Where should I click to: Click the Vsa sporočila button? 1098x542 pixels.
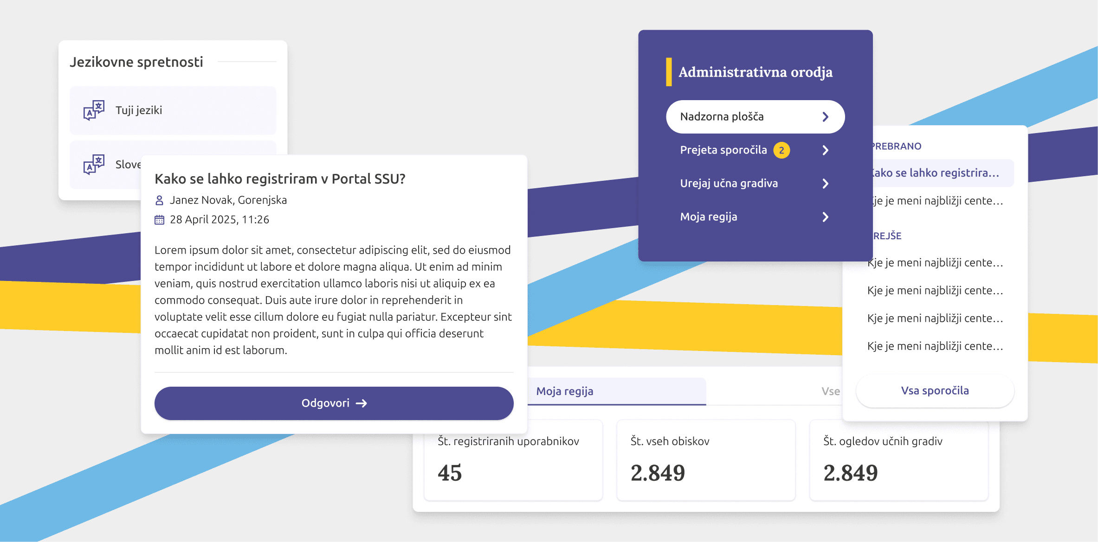(x=935, y=391)
